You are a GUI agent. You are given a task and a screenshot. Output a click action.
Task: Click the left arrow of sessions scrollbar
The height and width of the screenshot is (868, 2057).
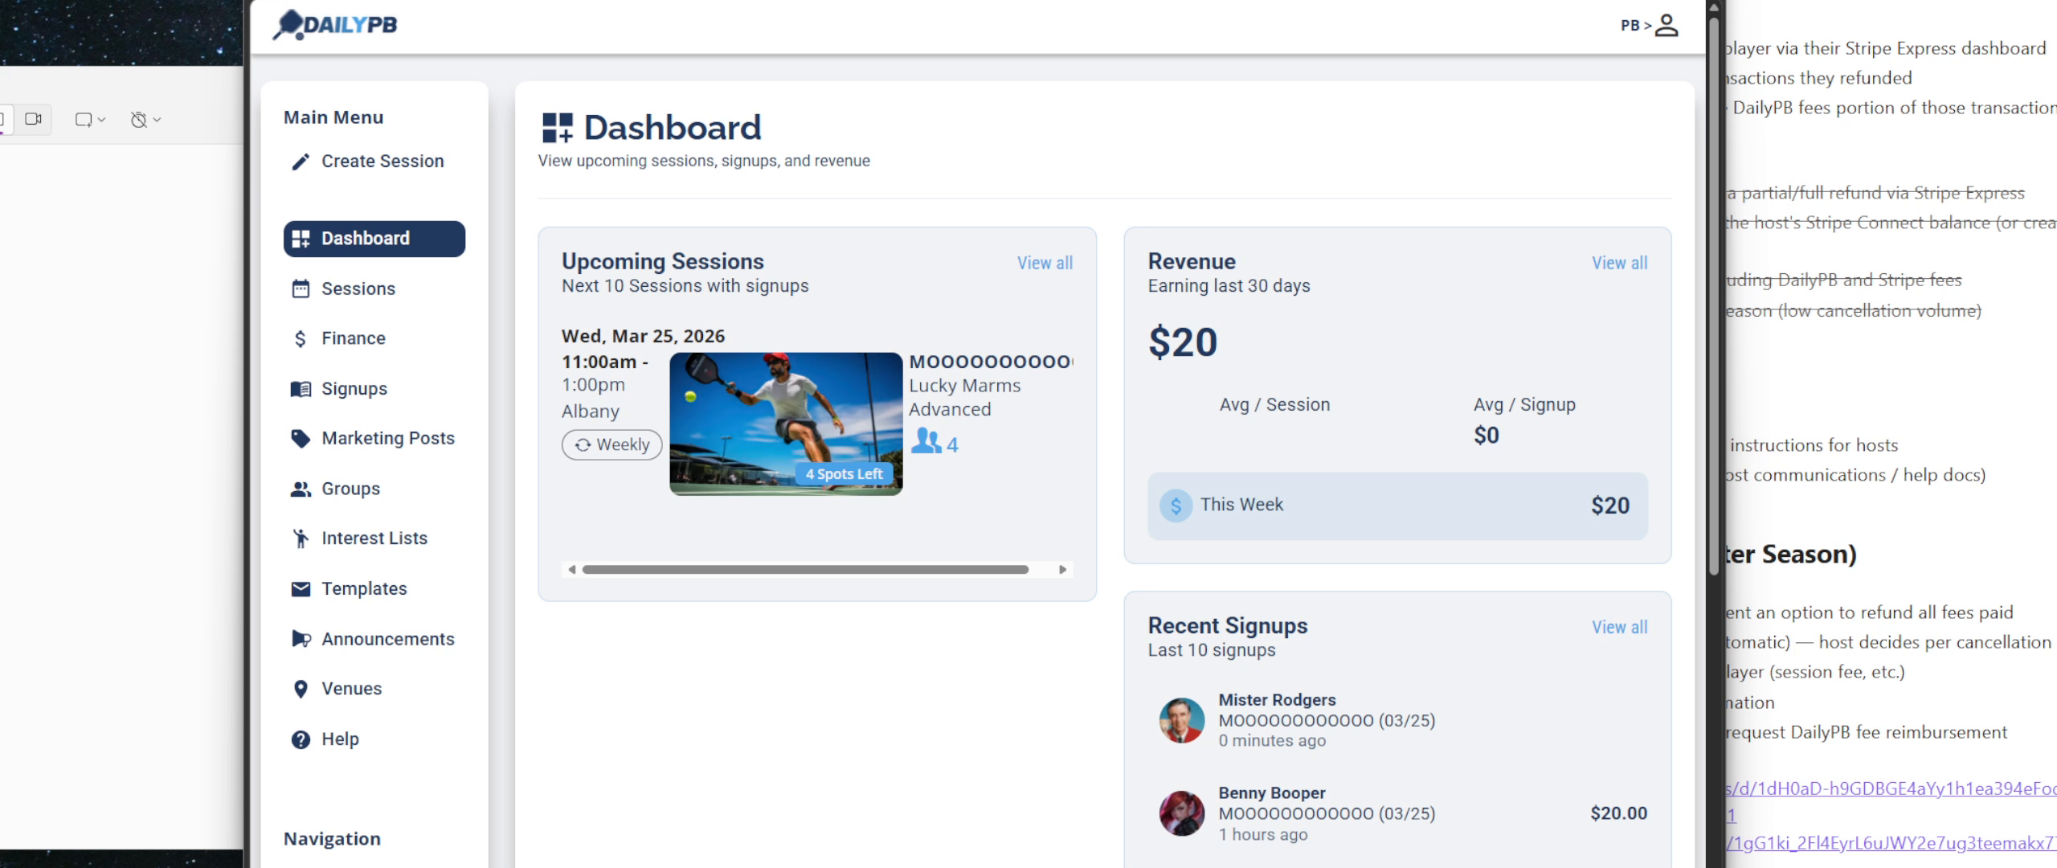(x=572, y=570)
